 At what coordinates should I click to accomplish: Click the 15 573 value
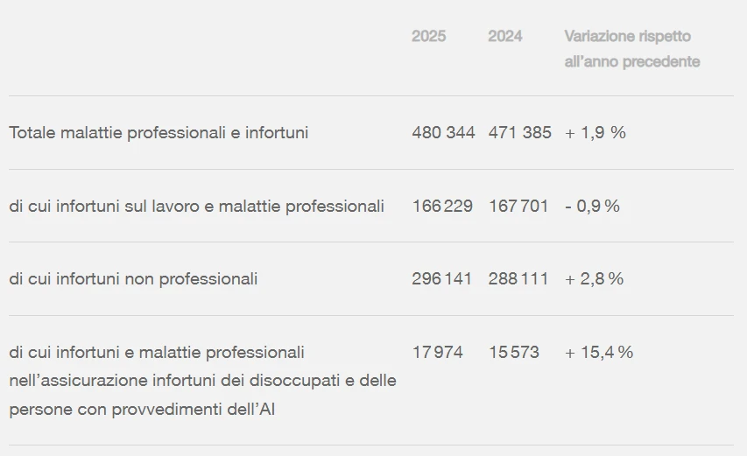tap(514, 353)
